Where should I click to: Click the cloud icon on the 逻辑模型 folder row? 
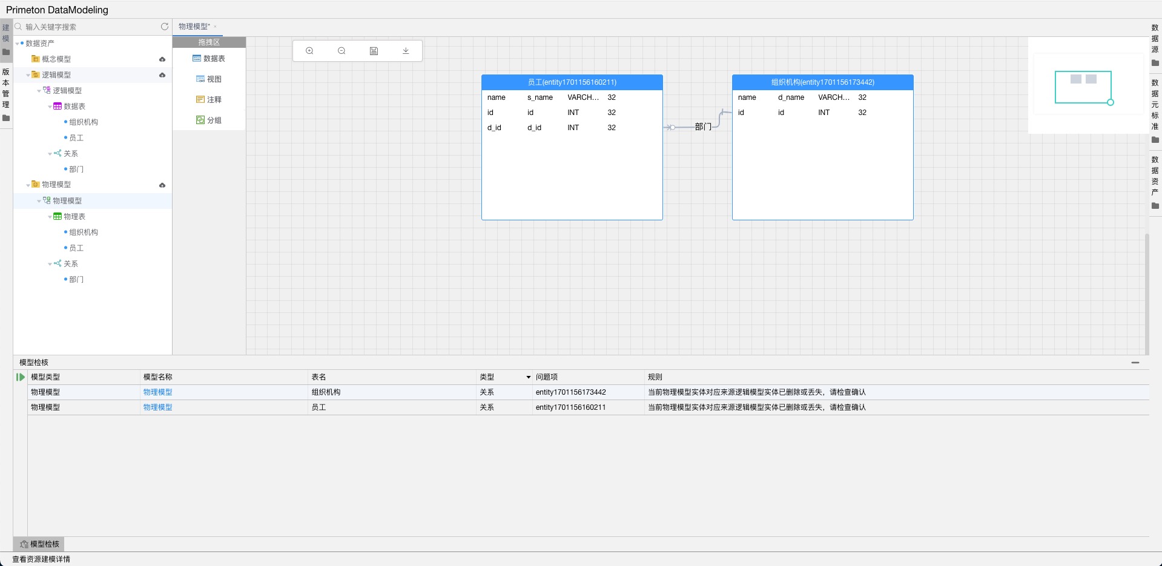(x=162, y=75)
